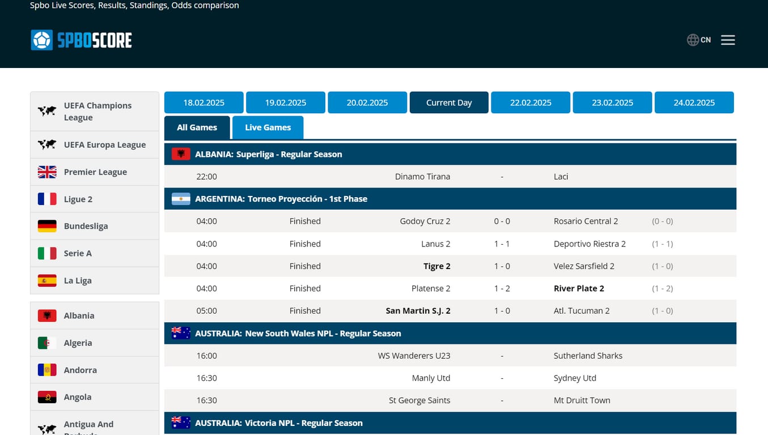
Task: Select the 18.02.2025 date button
Action: point(203,103)
